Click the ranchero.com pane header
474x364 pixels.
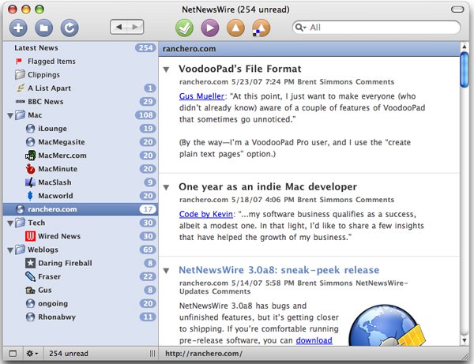coord(309,49)
